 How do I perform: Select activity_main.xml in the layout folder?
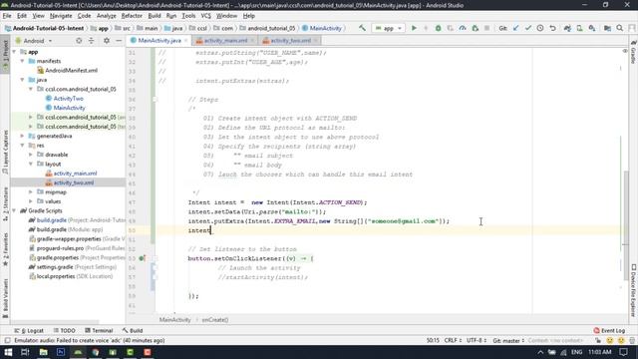click(x=75, y=174)
